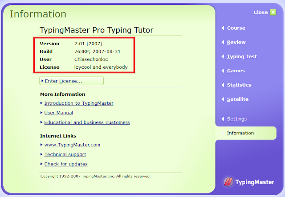285x197 pixels.
Task: Click the Version label
Action: 49,44
